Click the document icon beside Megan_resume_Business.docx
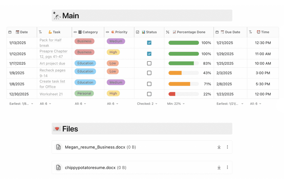The width and height of the screenshot is (284, 184). [58, 147]
